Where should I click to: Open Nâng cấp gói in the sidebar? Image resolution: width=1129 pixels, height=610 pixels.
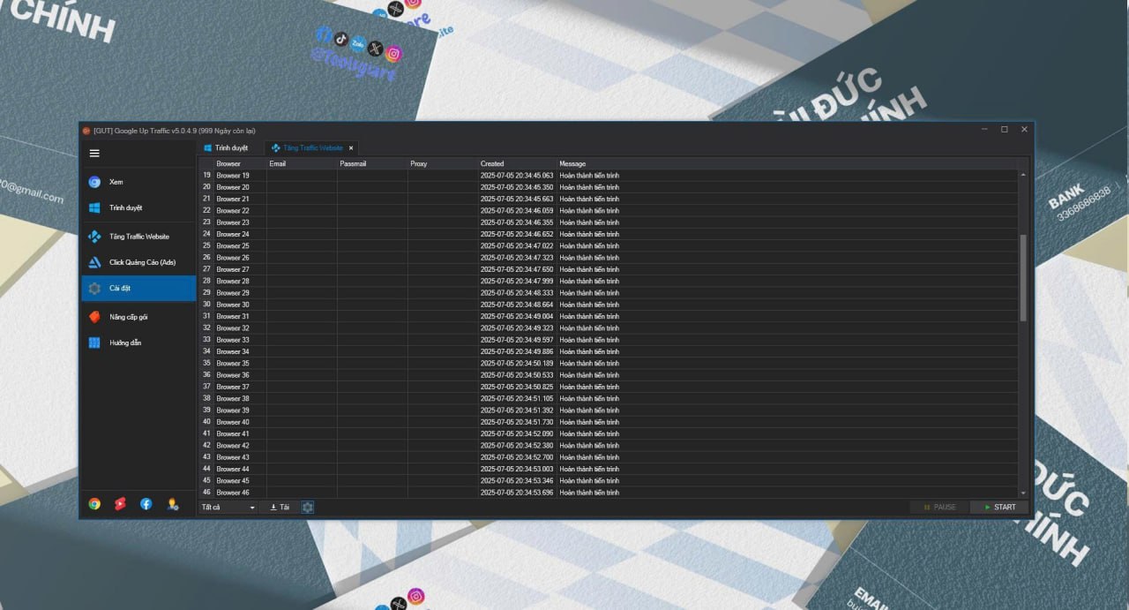point(138,316)
